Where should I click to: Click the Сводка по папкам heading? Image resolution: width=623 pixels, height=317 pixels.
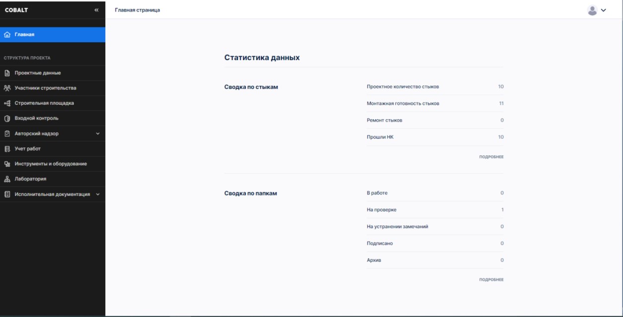click(x=251, y=193)
